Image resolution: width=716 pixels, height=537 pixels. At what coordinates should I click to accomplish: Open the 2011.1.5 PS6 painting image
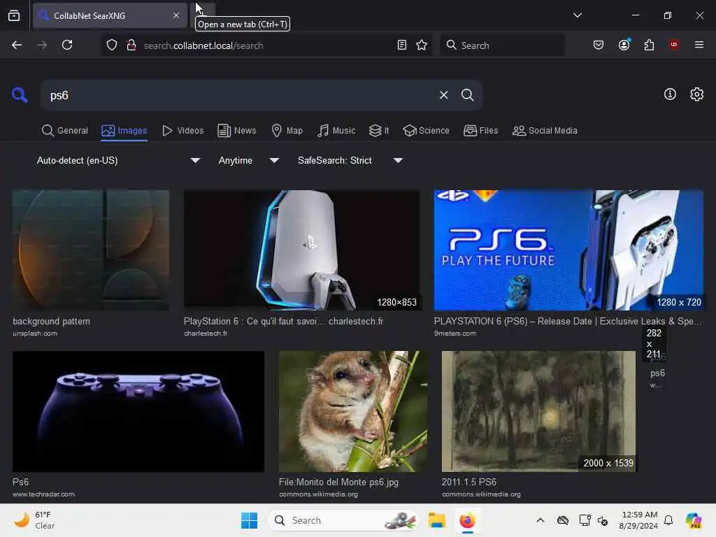point(538,411)
